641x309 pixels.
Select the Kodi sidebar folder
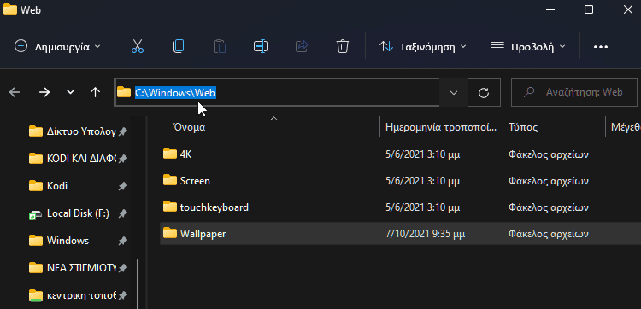57,186
